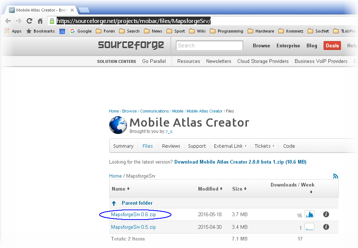Open the Enterprise header menu
This screenshot has width=358, height=248.
click(288, 46)
